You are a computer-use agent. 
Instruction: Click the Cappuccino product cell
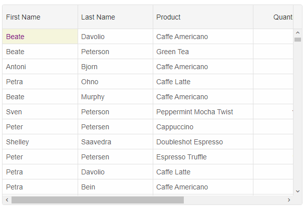(x=203, y=127)
